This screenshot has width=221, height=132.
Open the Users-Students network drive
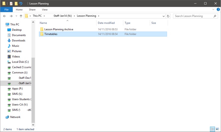coord(22,99)
